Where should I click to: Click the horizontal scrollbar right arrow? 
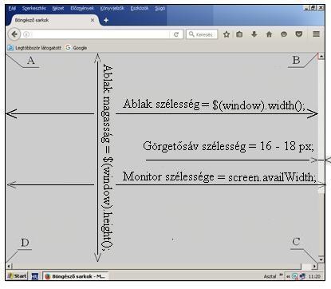(315, 266)
